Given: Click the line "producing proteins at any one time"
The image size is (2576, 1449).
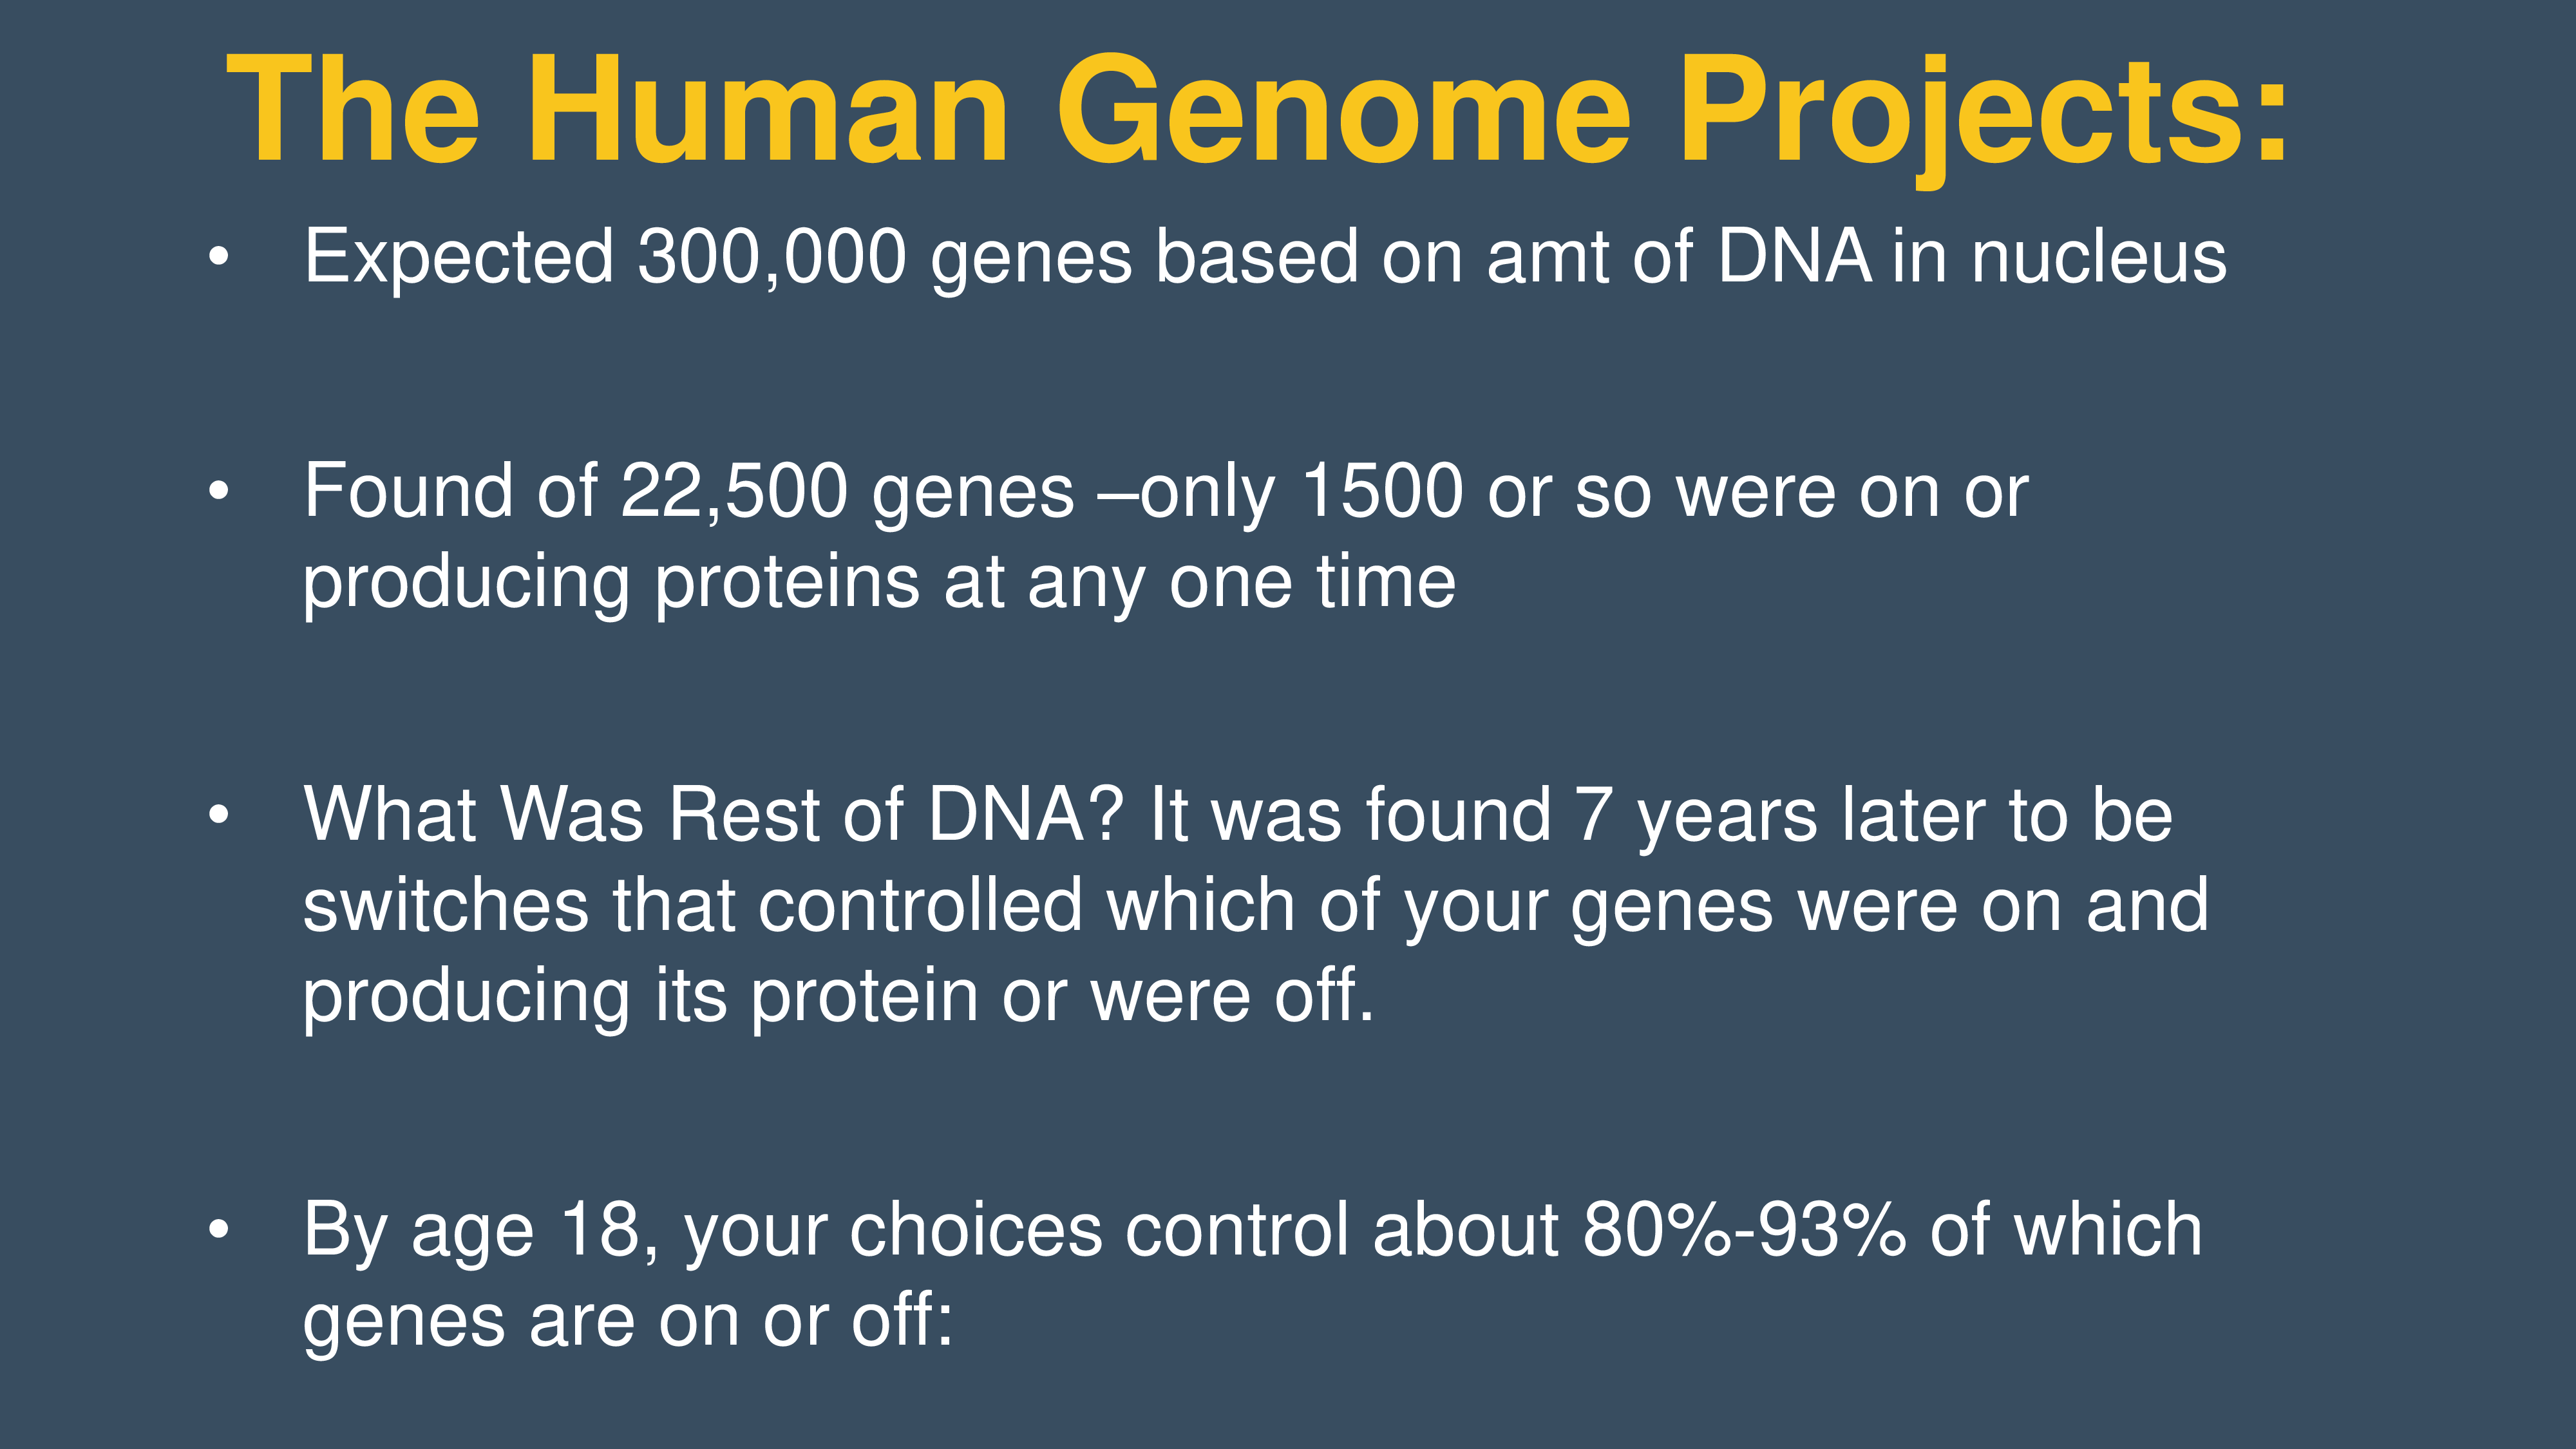Looking at the screenshot, I should 879,583.
